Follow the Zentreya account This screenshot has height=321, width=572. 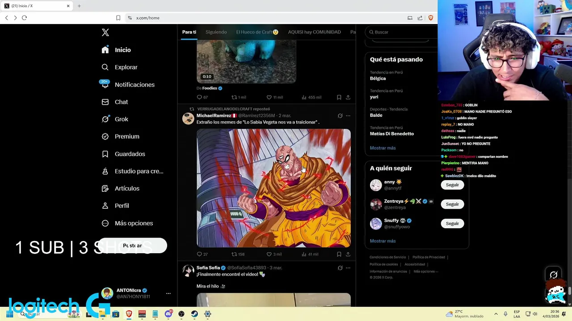[x=452, y=204]
